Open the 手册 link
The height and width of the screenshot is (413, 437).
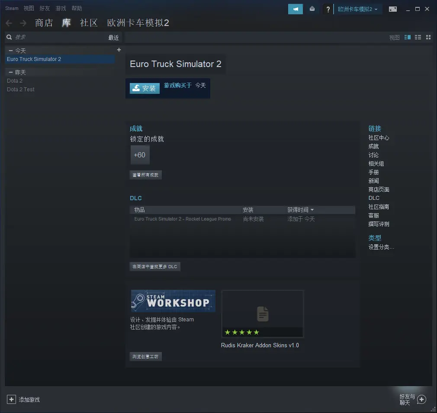[373, 173]
